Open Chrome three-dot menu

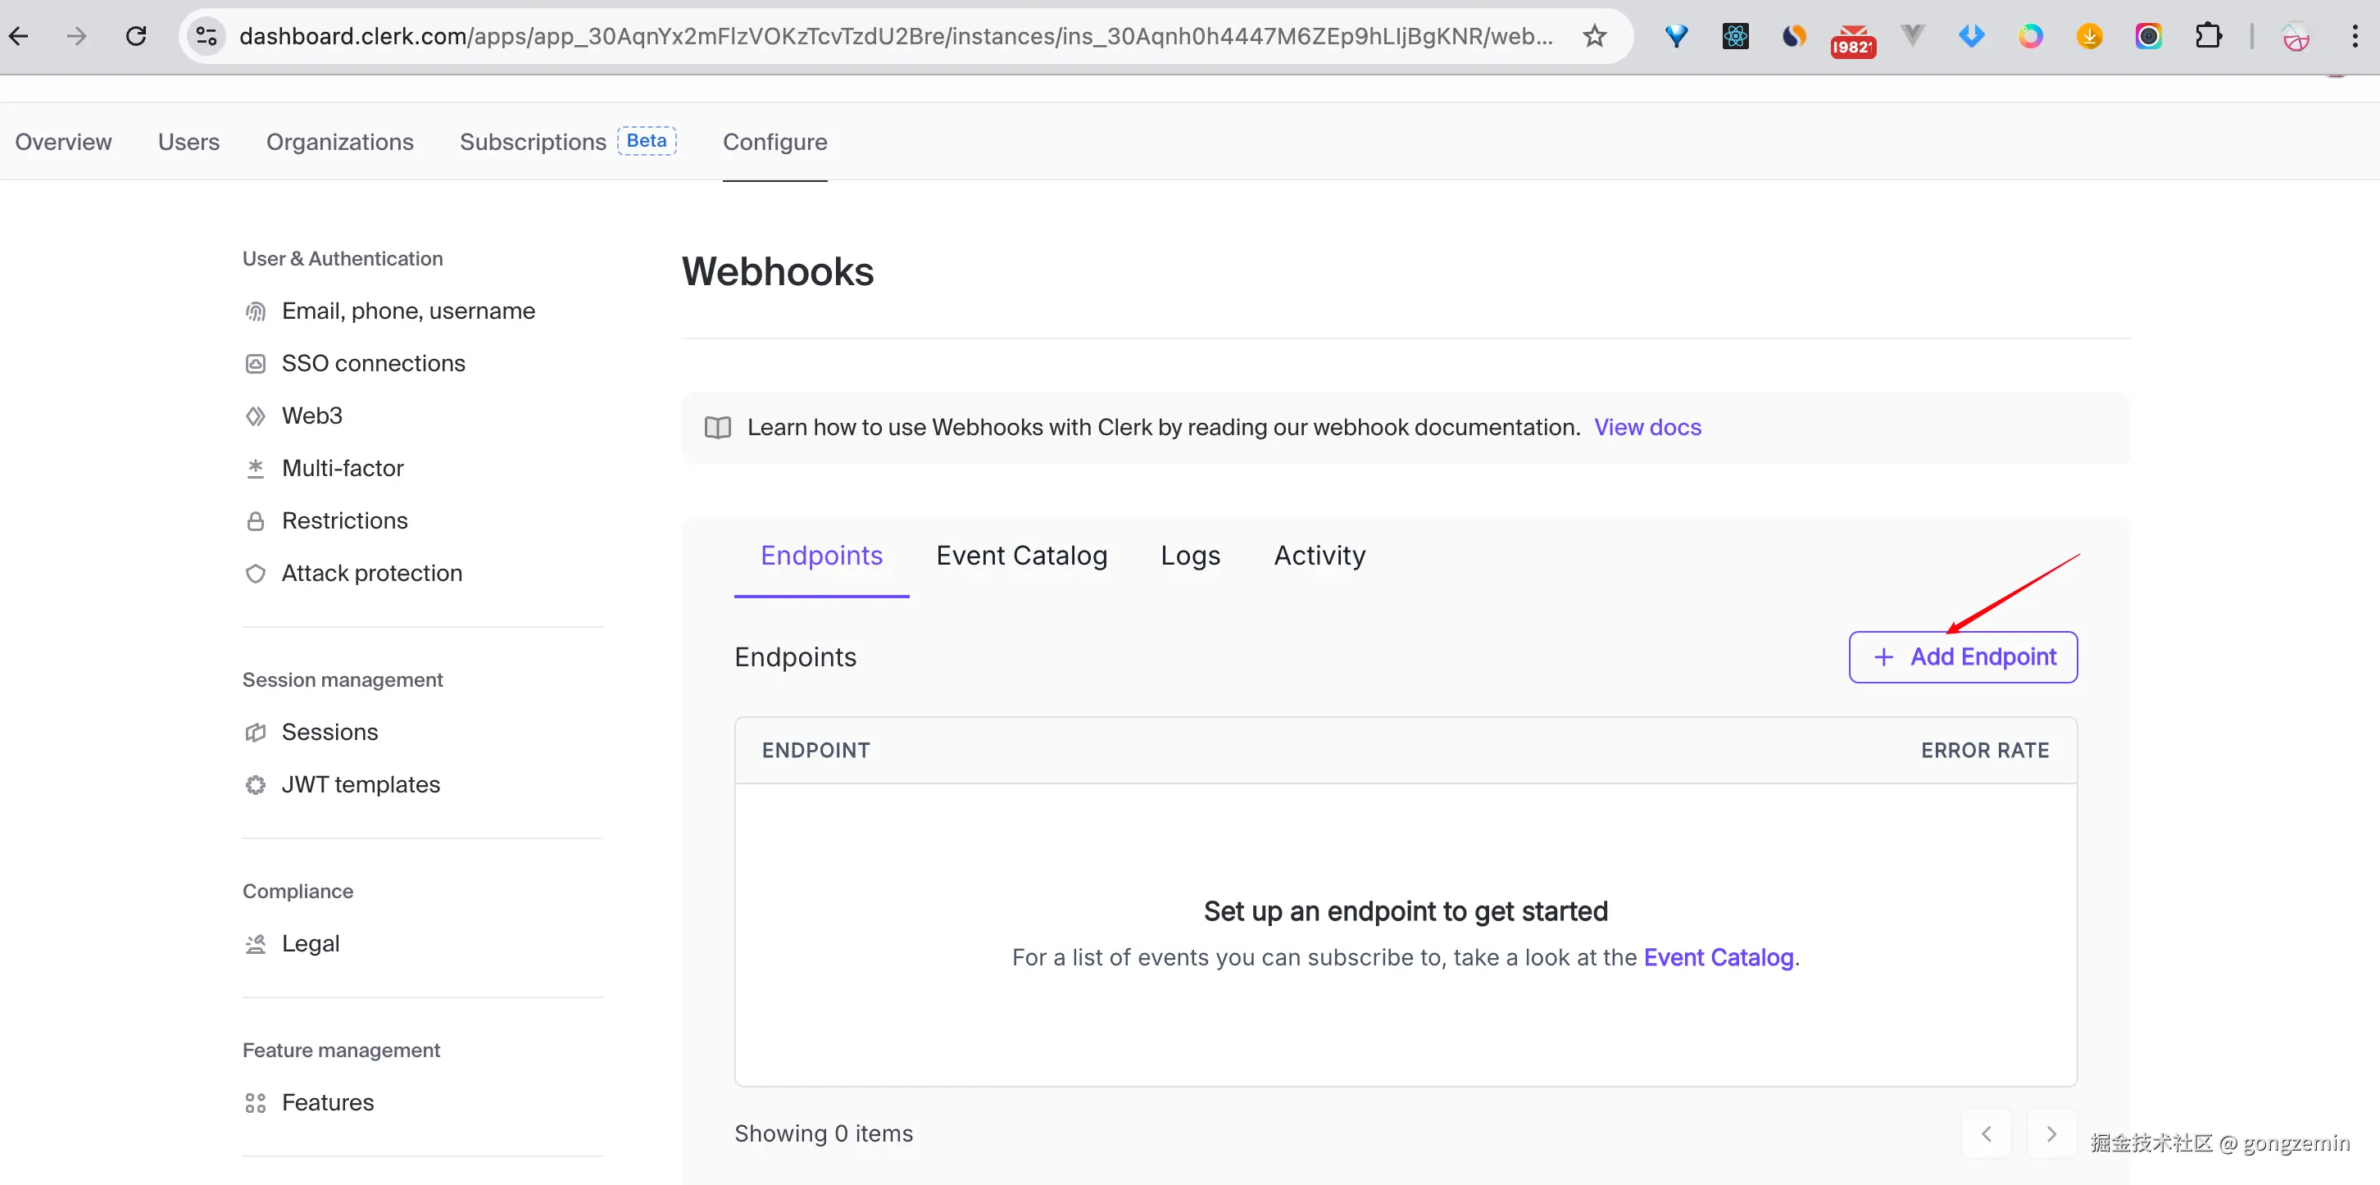coord(2354,36)
